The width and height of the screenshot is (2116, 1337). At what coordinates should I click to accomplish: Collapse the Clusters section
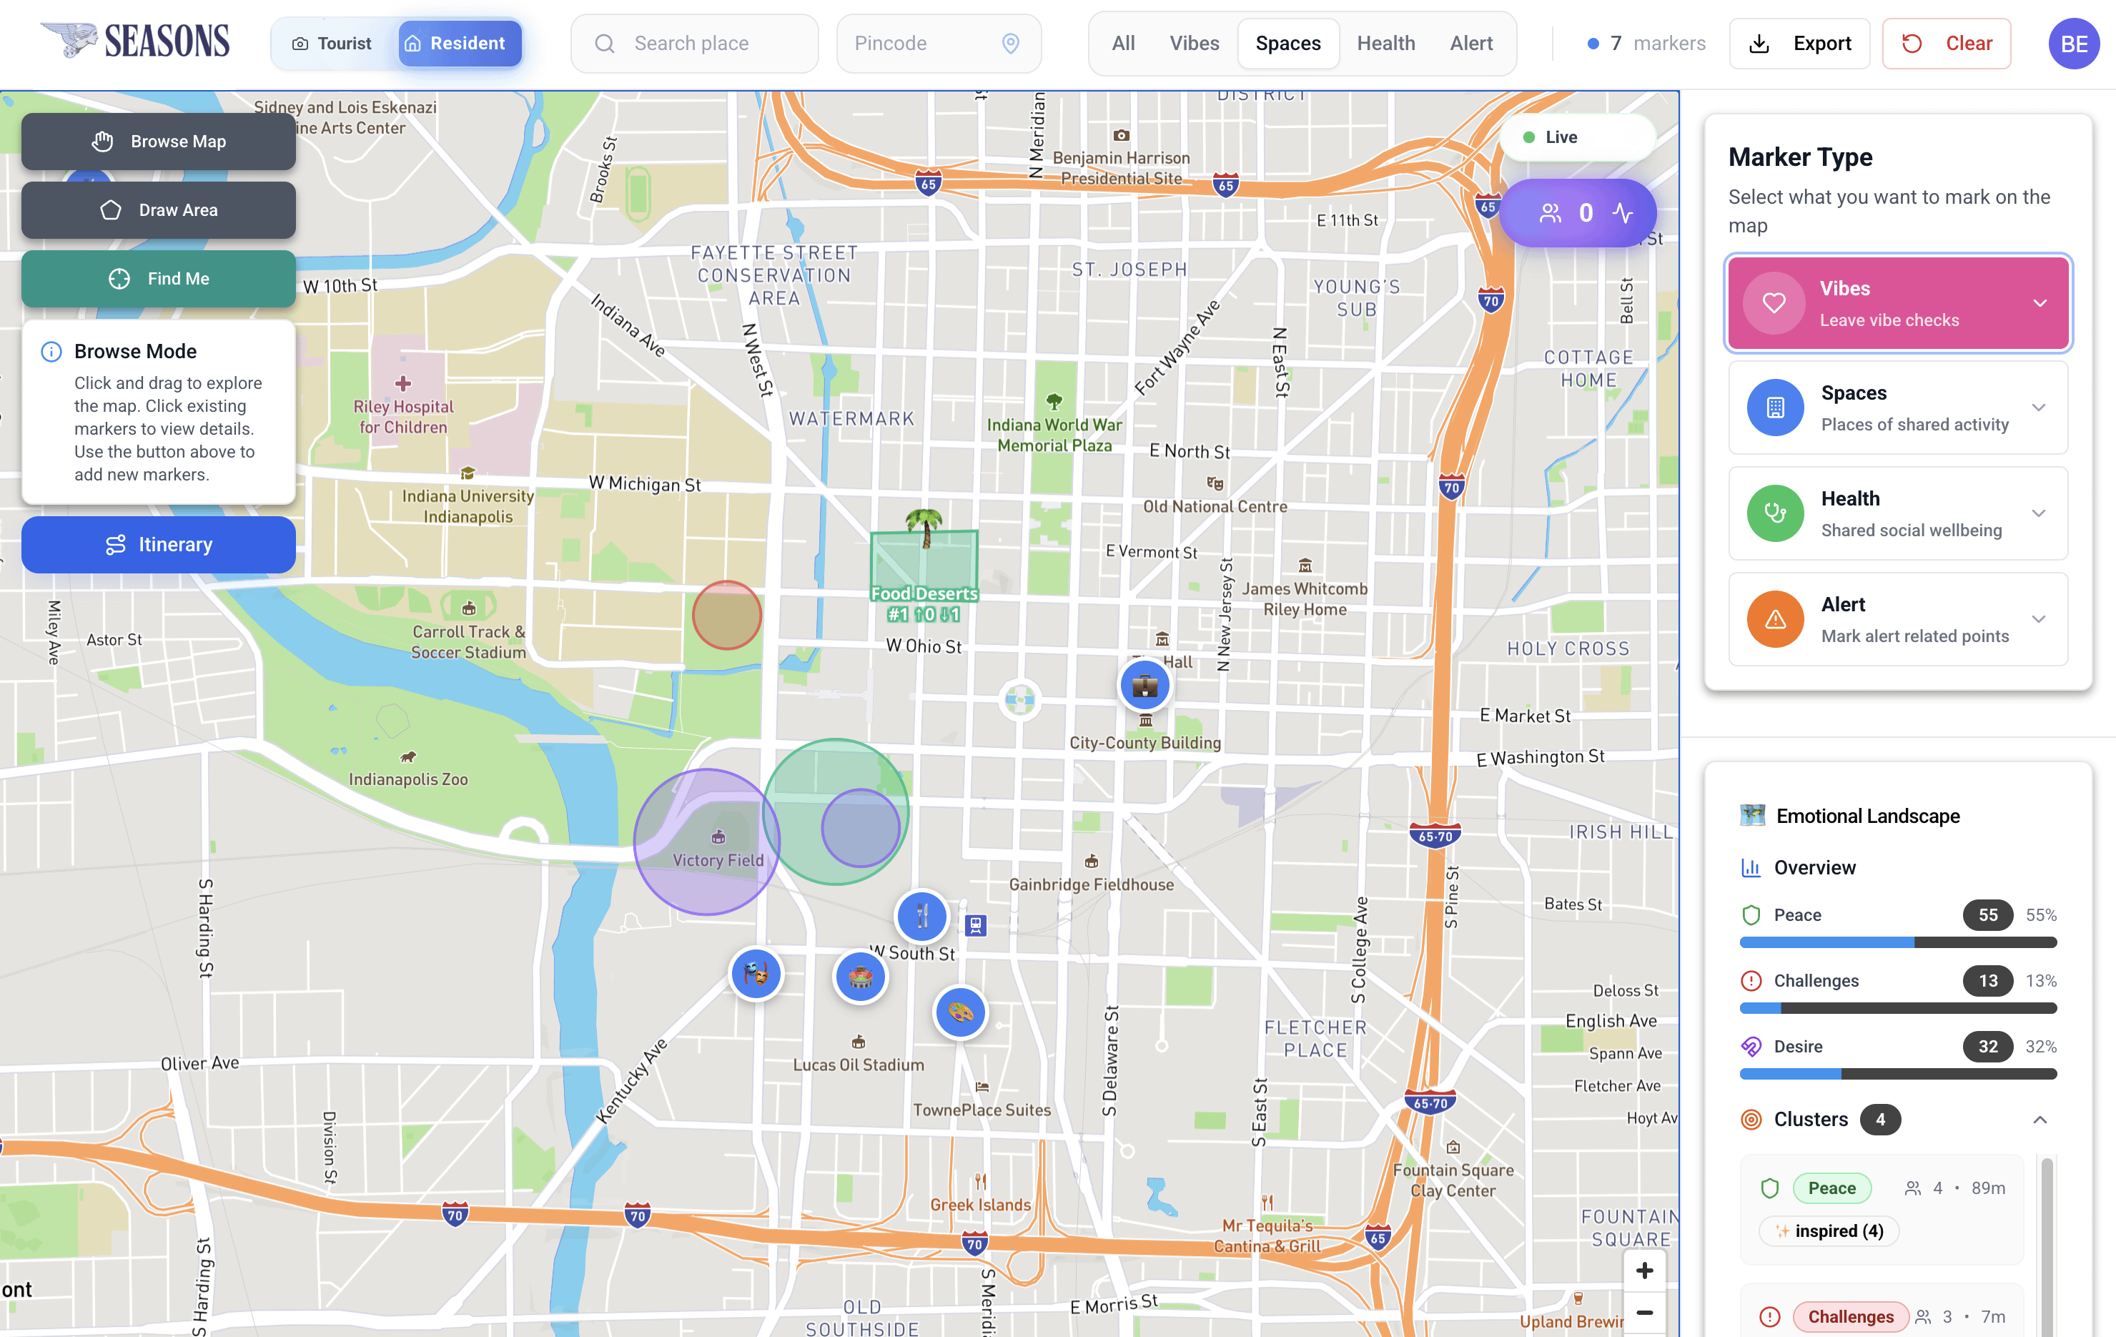(2040, 1119)
